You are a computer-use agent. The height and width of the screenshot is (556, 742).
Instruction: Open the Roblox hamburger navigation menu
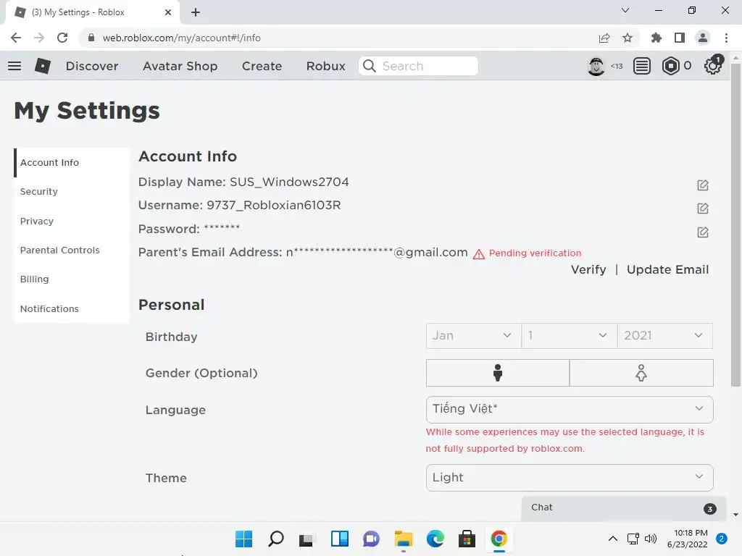(x=14, y=66)
